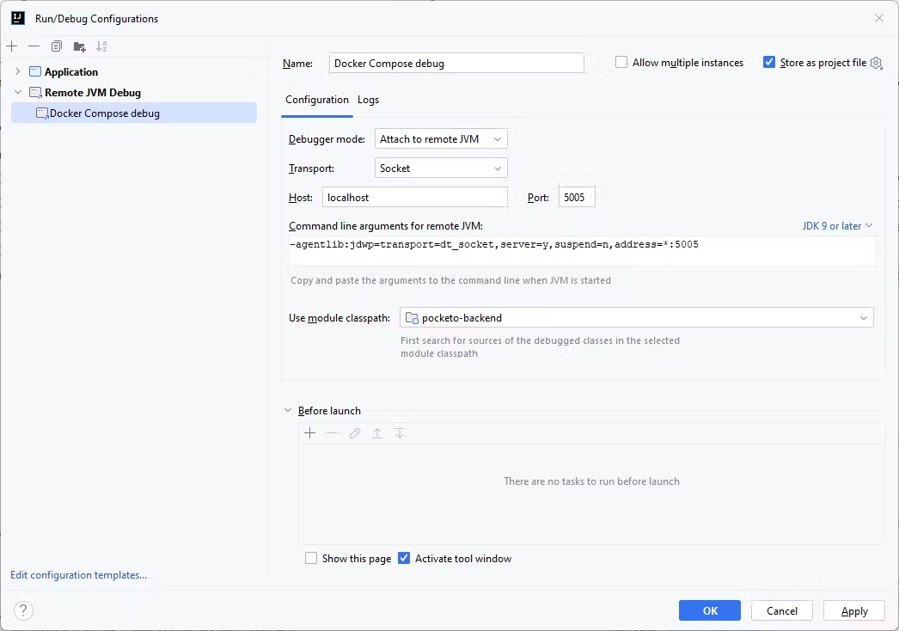Create a new configuration folder
This screenshot has height=631, width=899.
coord(79,46)
